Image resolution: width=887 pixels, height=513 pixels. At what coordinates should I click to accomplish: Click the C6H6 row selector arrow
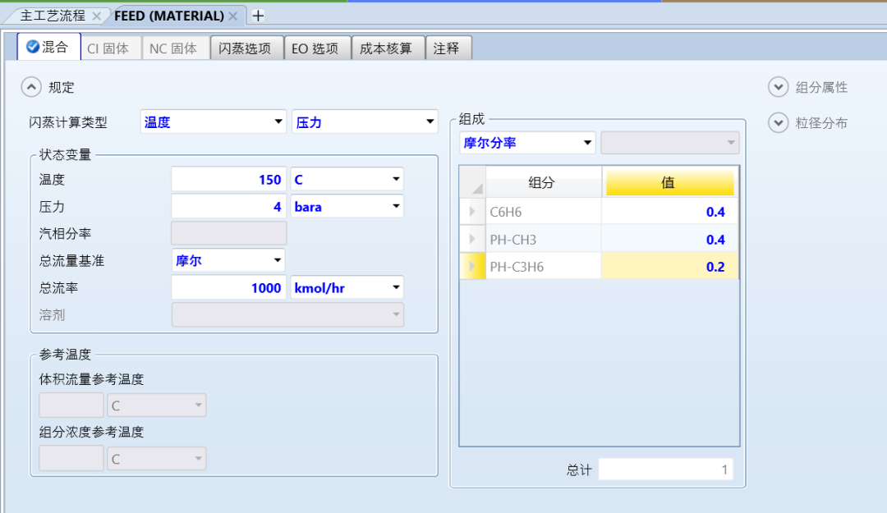472,212
